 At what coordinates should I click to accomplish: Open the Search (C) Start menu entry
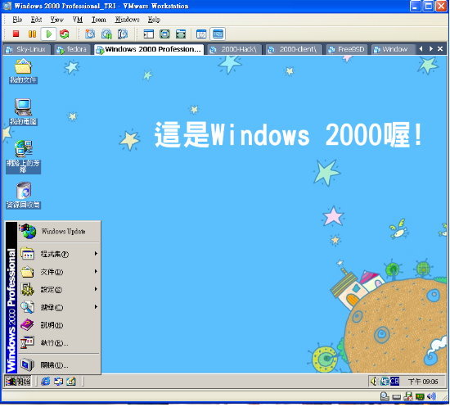(60, 307)
